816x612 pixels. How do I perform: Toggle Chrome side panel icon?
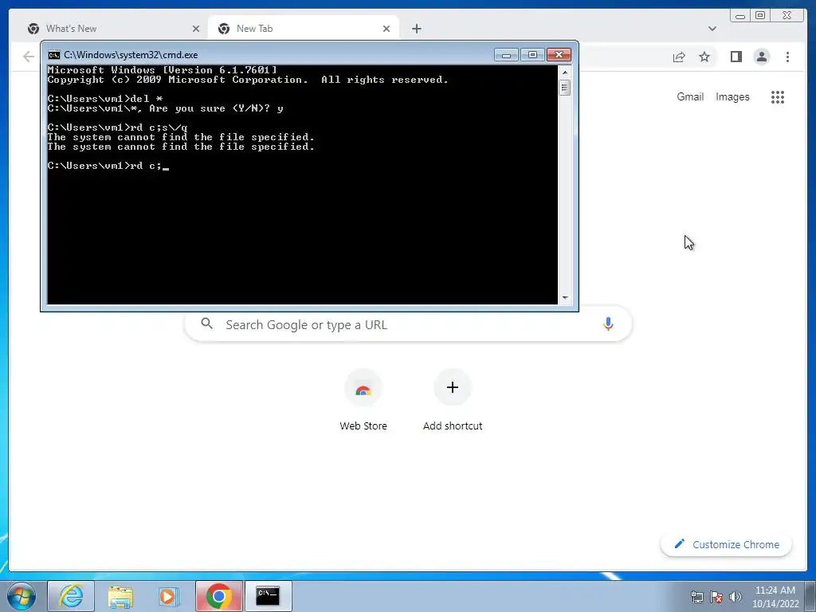click(x=736, y=57)
